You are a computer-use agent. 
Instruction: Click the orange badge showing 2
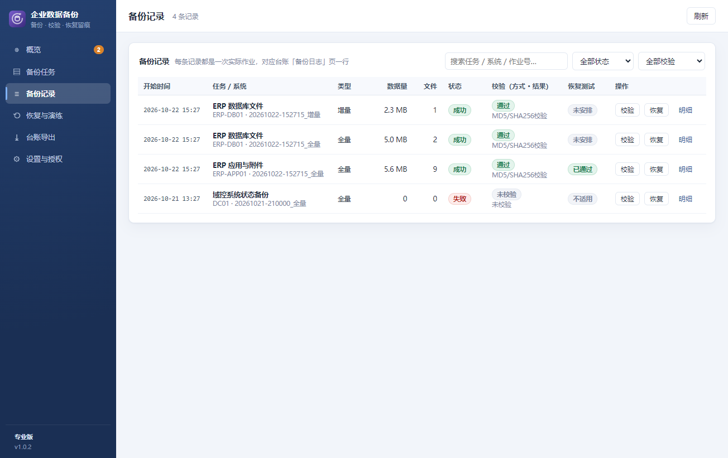click(99, 50)
